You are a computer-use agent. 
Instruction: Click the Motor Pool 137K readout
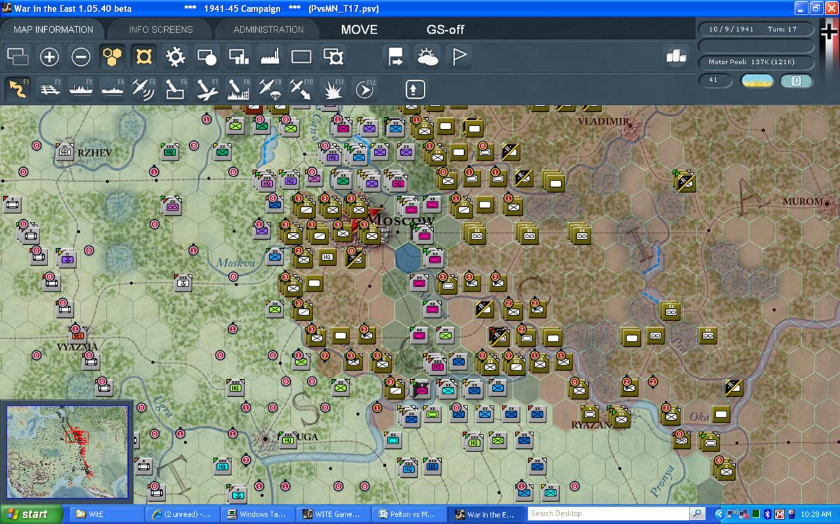pos(756,62)
